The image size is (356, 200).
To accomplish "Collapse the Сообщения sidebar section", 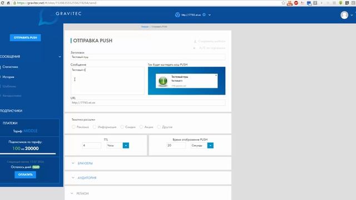I will pos(60,57).
